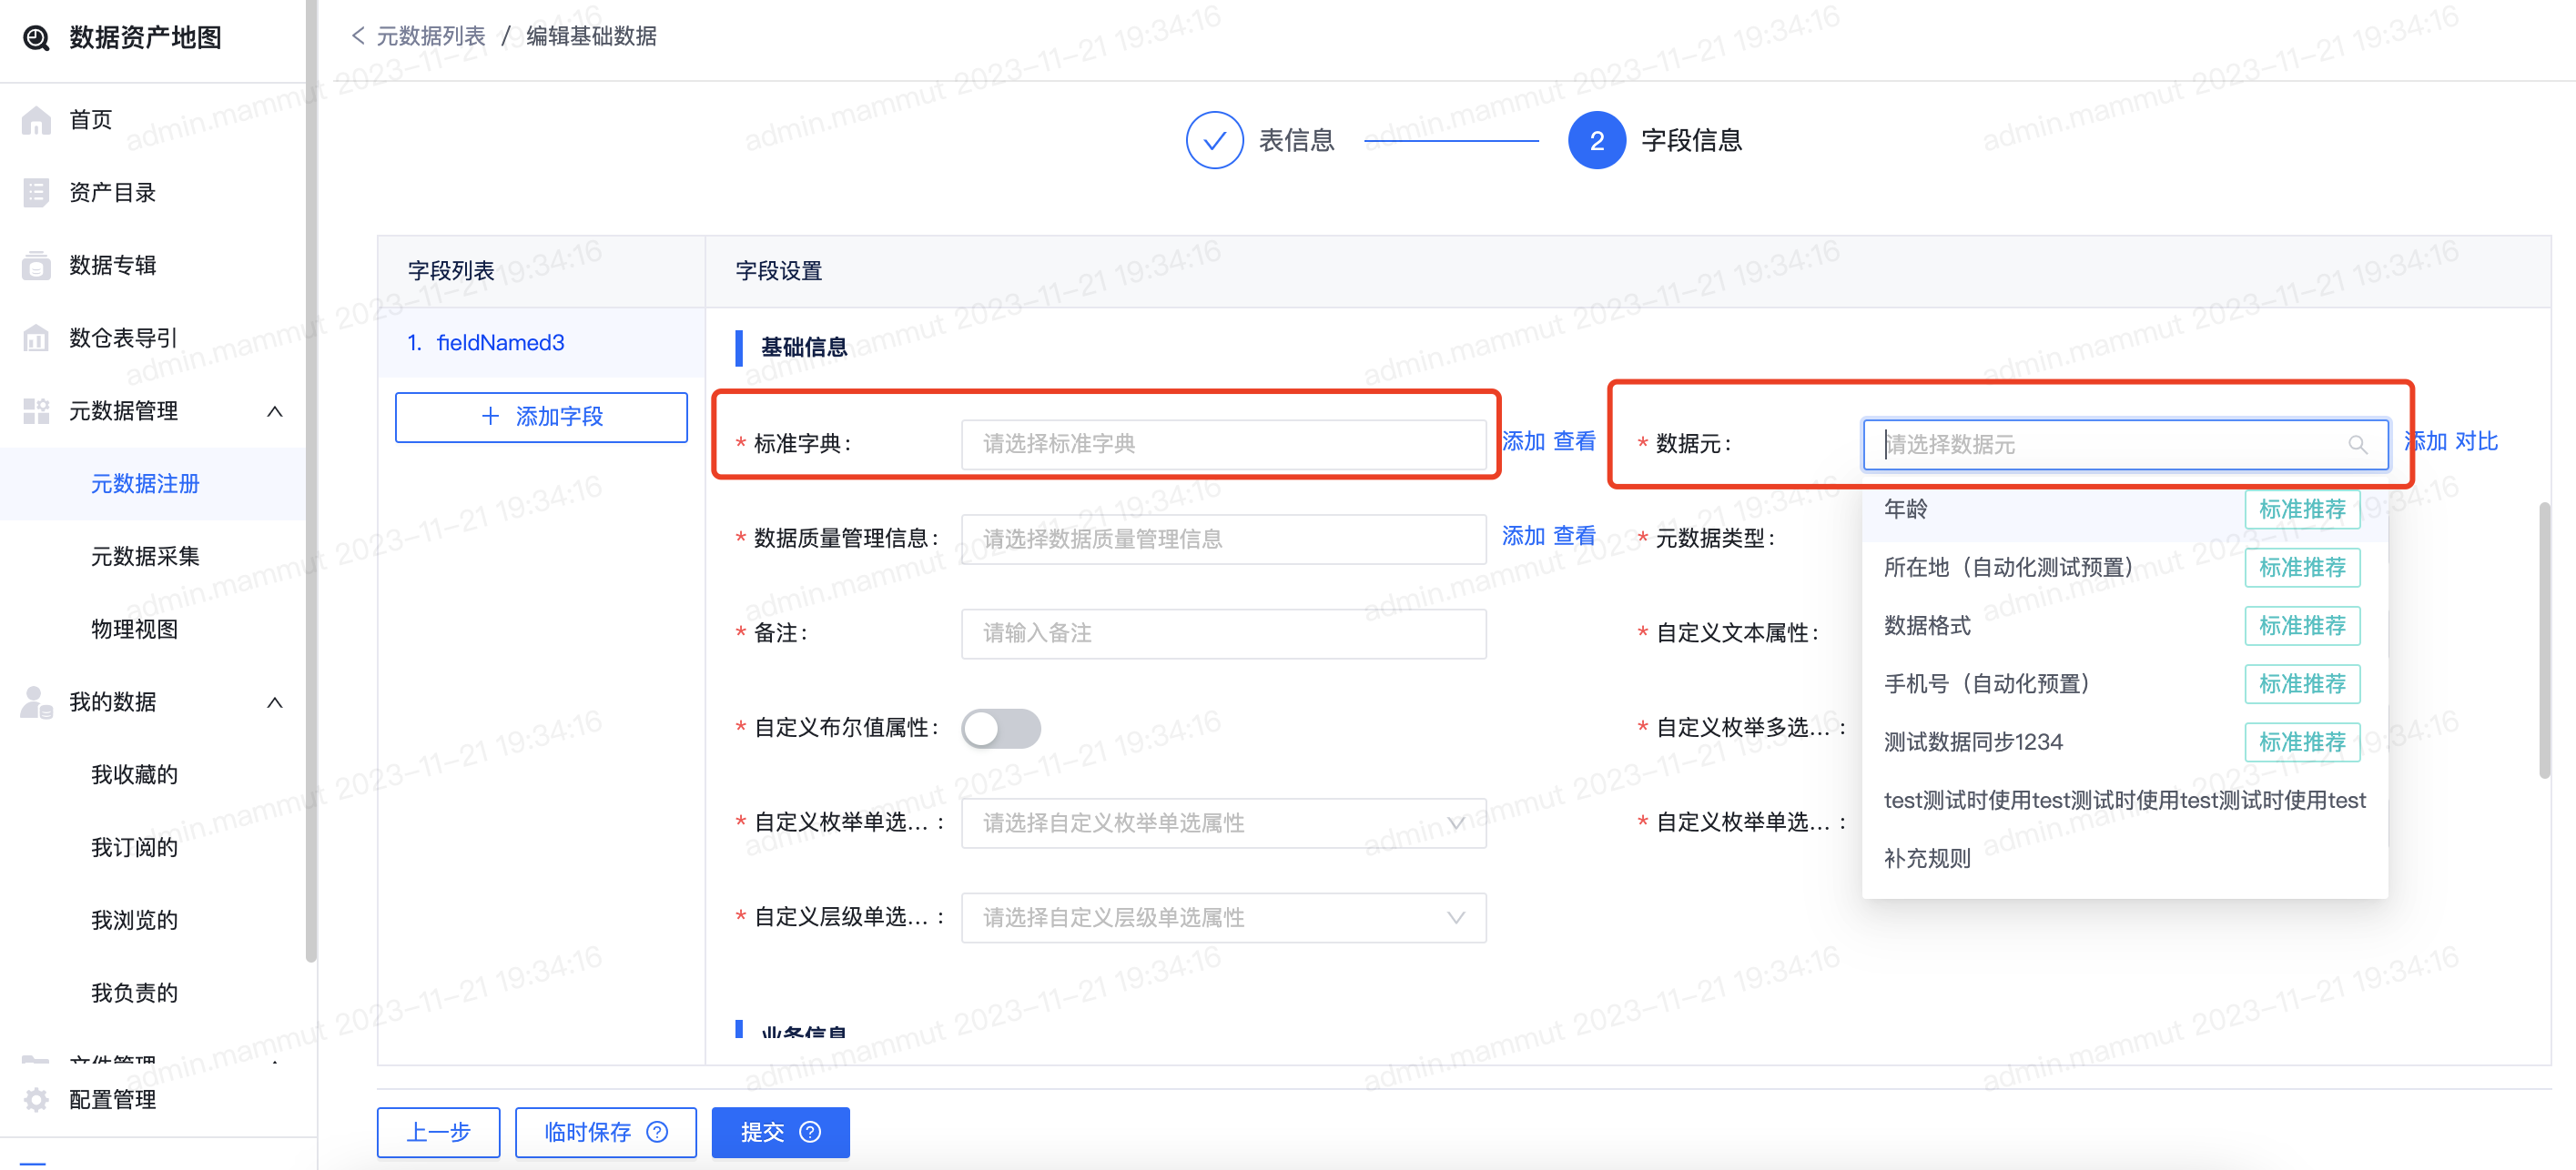Click 标准推荐 tag on 年龄 row
2576x1170 pixels.
point(2301,509)
